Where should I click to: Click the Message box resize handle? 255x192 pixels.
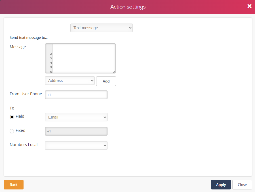(x=114, y=72)
